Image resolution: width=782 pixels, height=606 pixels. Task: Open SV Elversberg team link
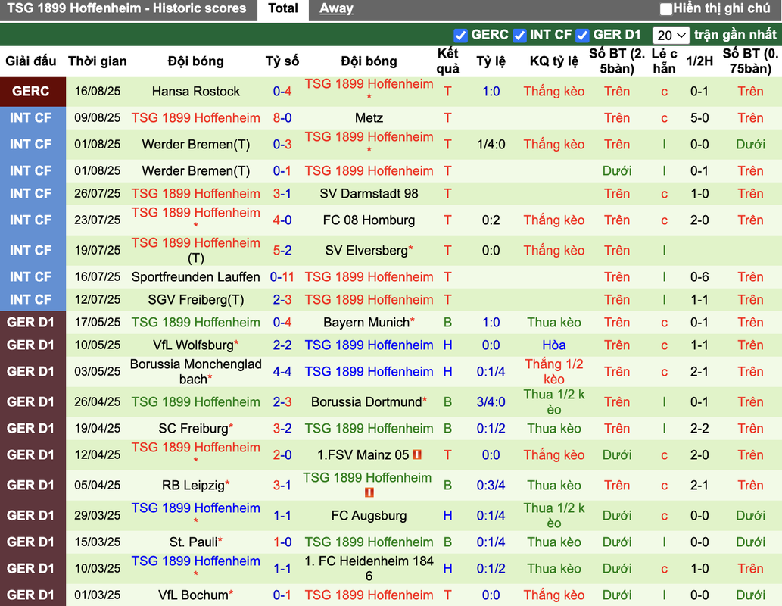click(366, 251)
